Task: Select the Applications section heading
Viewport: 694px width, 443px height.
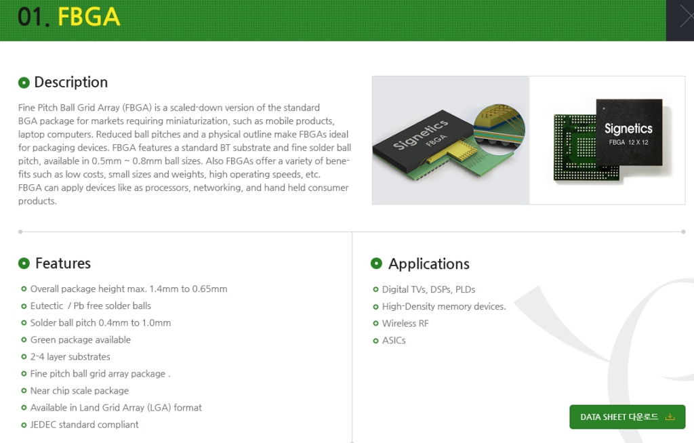Action: click(428, 264)
